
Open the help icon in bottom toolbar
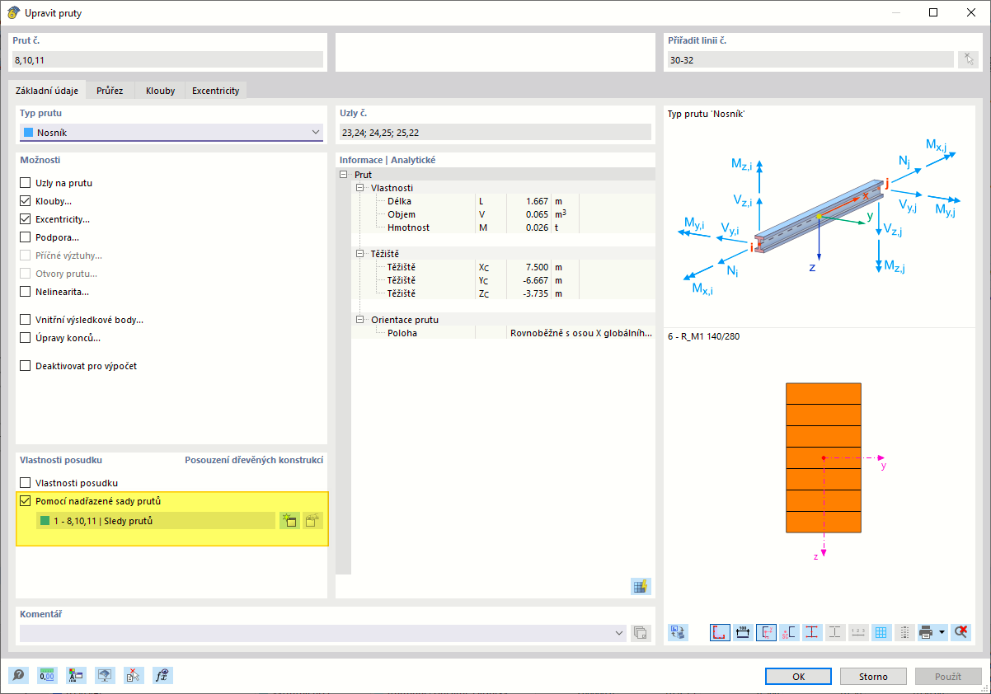pos(18,676)
